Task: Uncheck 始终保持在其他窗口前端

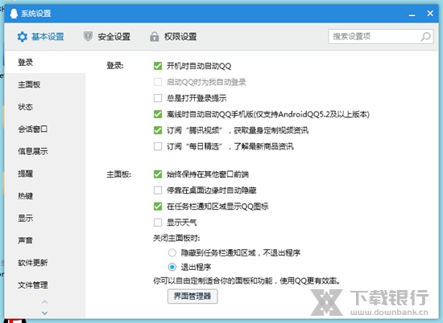Action: click(158, 174)
